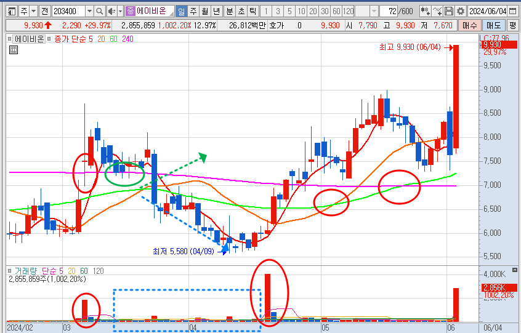Open the empty interval combo box dropdown

(374, 11)
